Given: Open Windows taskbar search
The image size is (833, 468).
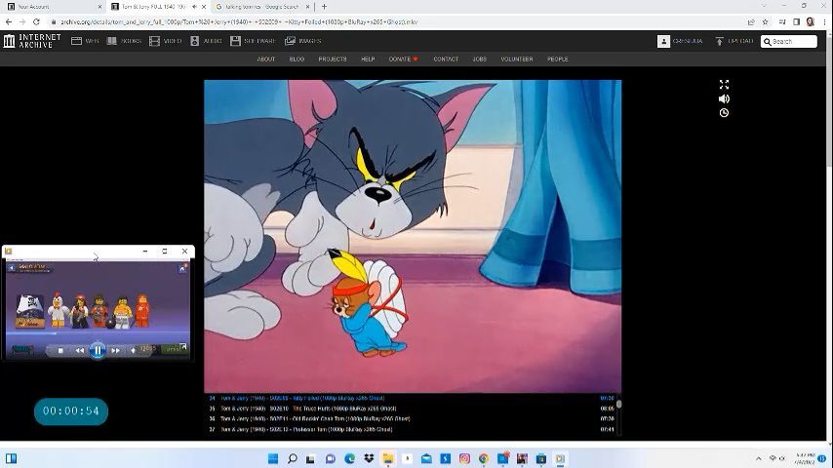Looking at the screenshot, I should pos(293,458).
